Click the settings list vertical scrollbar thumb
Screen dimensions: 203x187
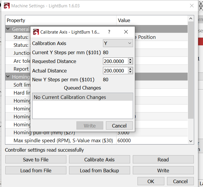pos(191,70)
